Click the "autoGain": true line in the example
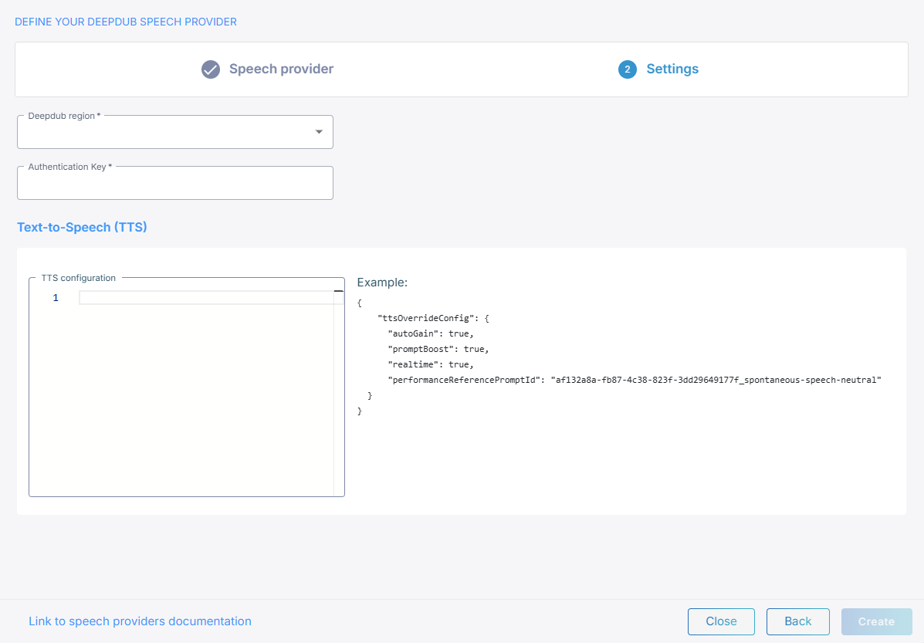The image size is (924, 643). click(431, 333)
